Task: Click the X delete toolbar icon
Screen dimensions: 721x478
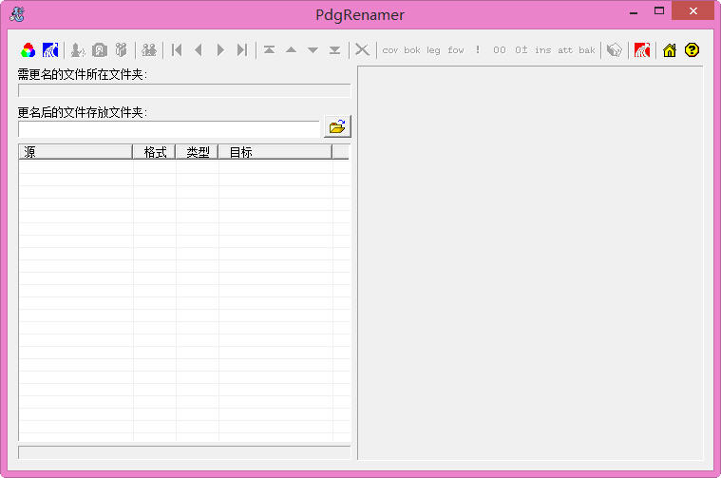Action: [362, 50]
